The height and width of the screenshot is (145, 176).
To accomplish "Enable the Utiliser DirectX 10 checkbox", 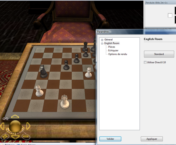I will (145, 62).
